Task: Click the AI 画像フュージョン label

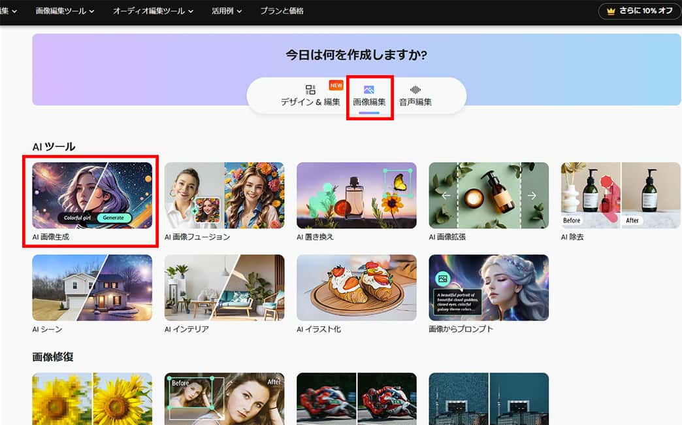Action: (x=197, y=237)
